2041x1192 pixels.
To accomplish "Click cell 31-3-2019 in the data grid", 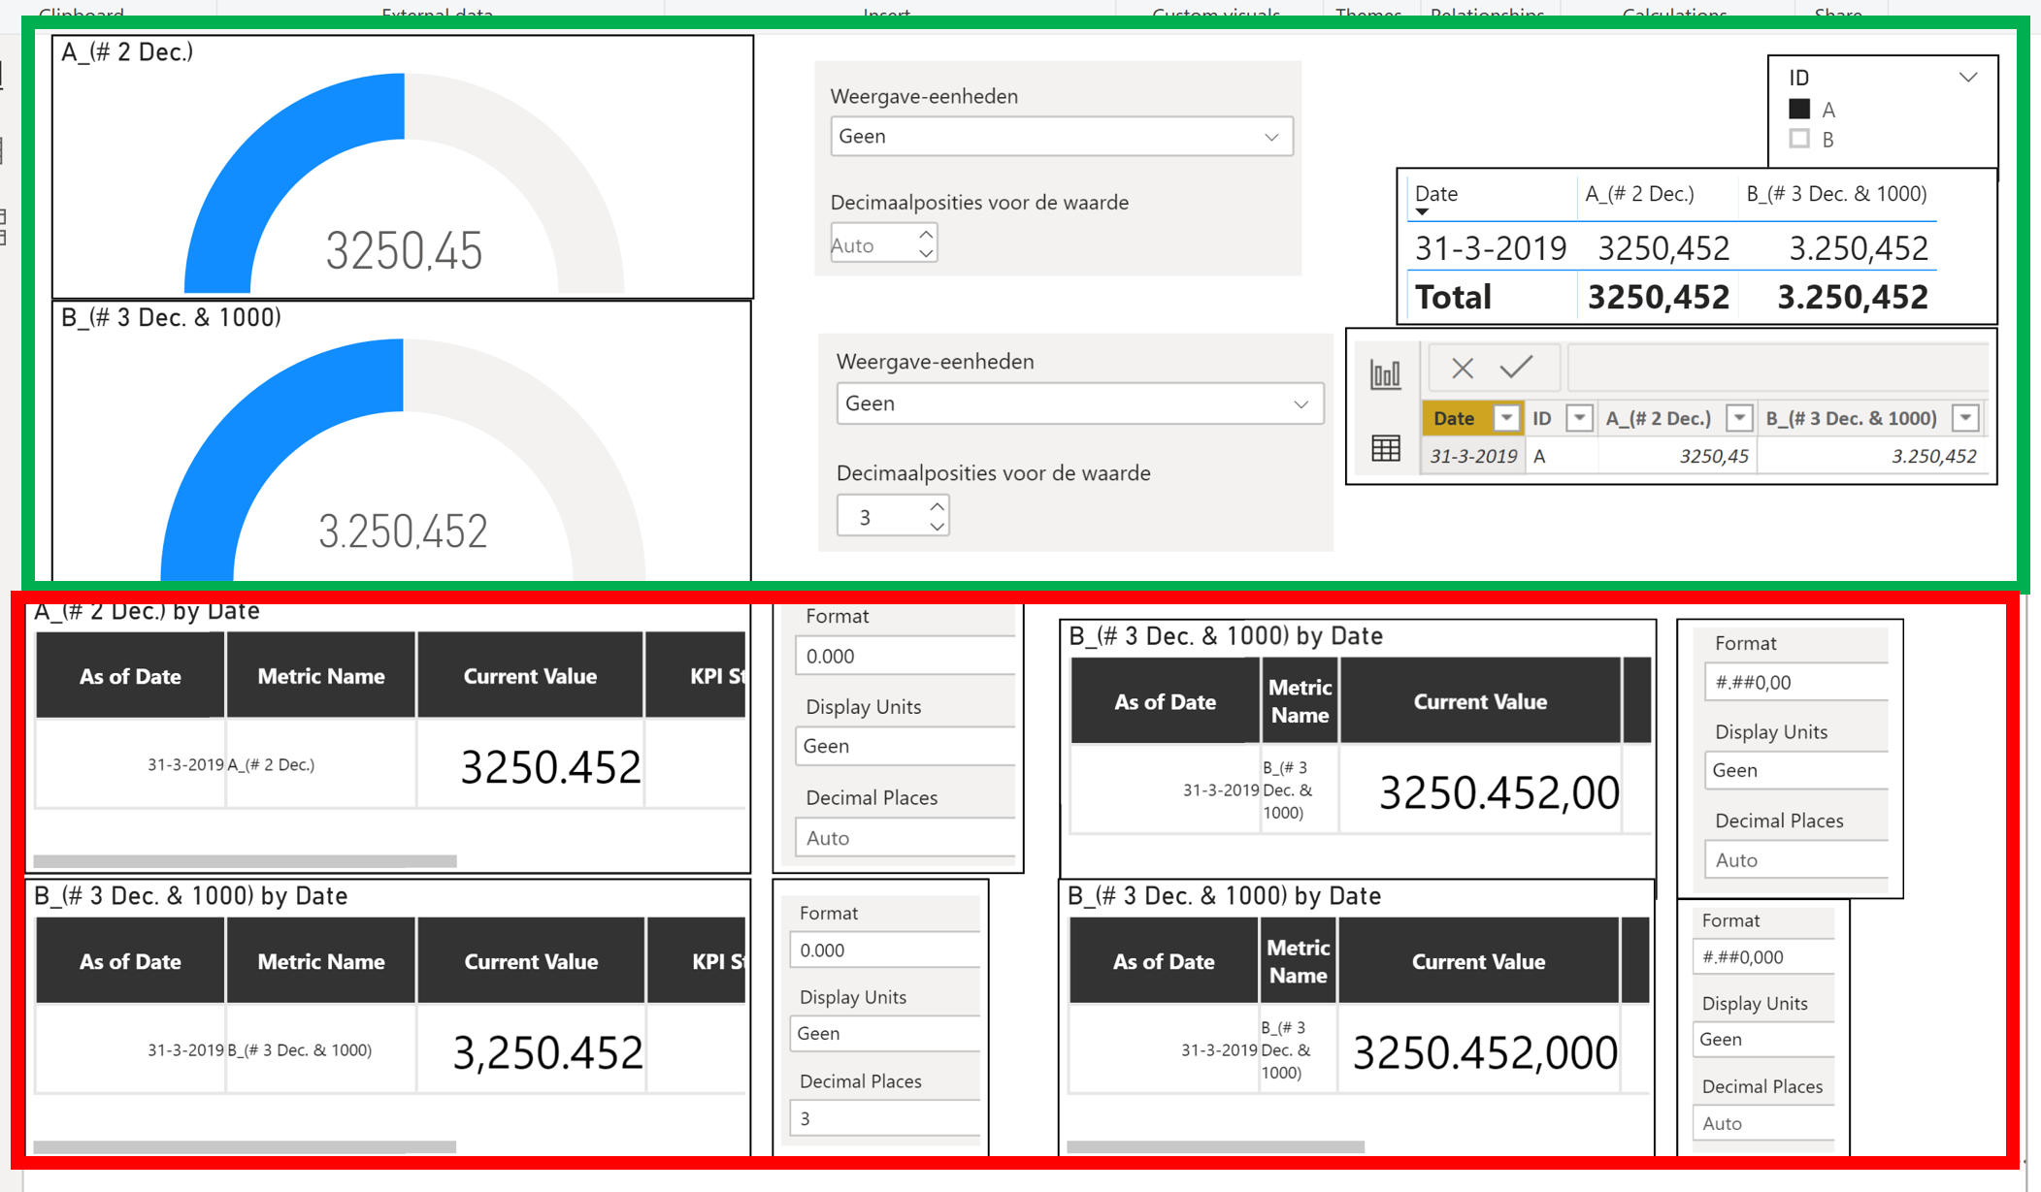I will (x=1473, y=456).
